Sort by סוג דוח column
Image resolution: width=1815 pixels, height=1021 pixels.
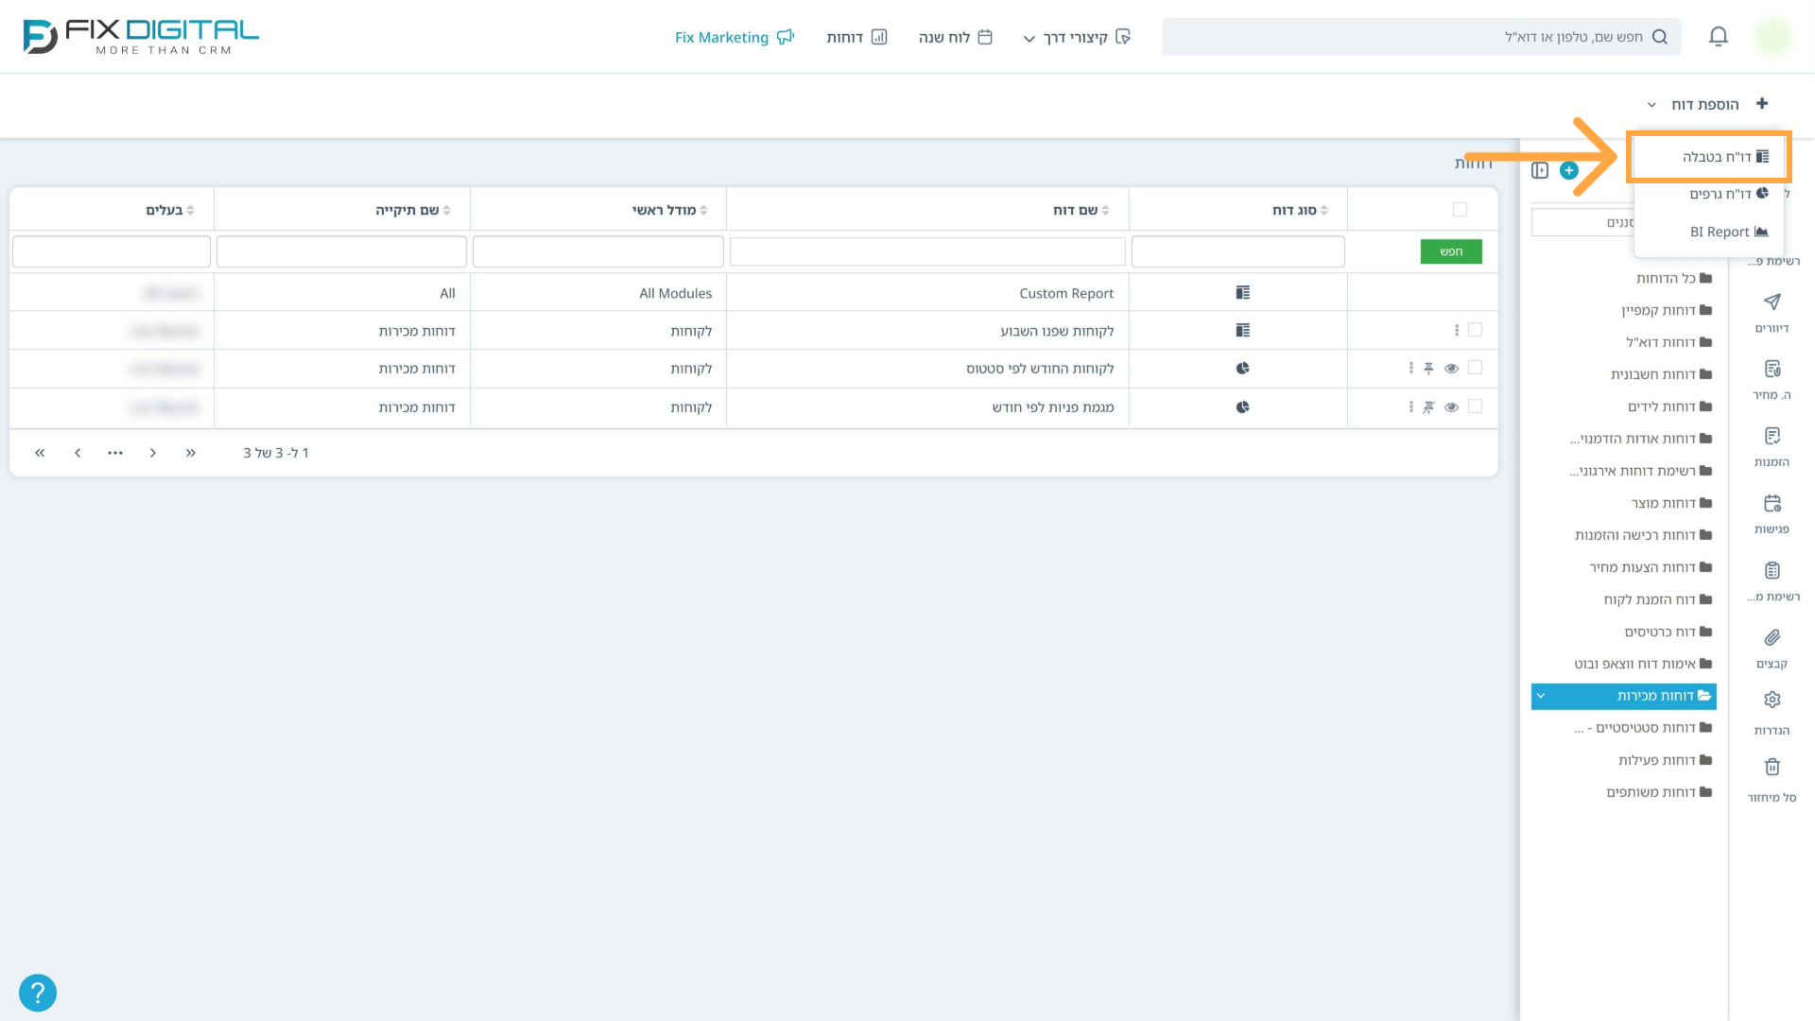(1300, 210)
